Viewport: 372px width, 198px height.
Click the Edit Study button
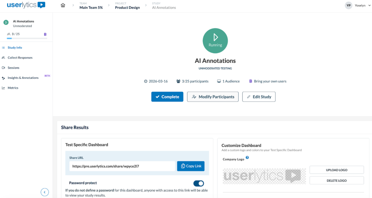coord(259,97)
